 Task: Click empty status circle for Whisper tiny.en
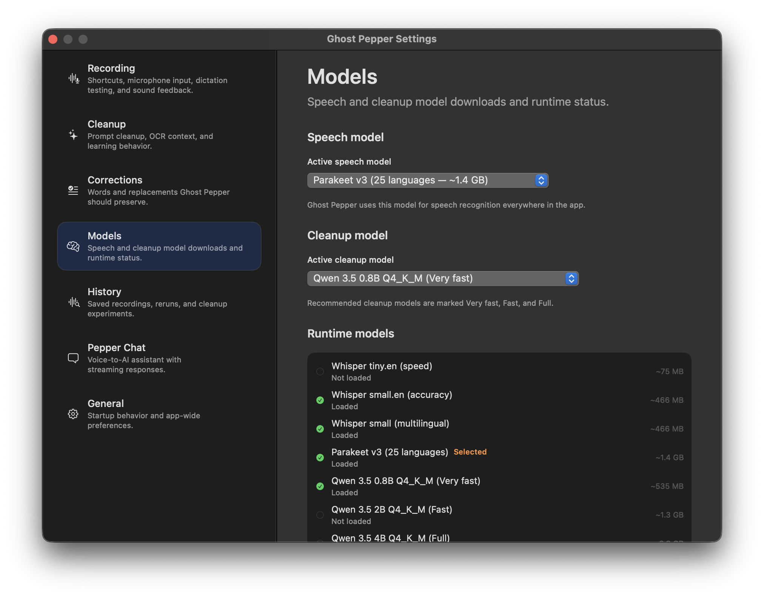(320, 371)
